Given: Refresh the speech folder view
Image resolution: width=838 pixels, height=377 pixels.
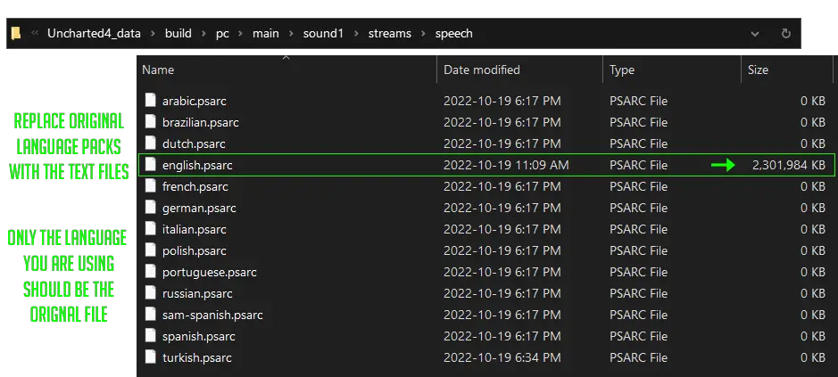Looking at the screenshot, I should [x=785, y=33].
